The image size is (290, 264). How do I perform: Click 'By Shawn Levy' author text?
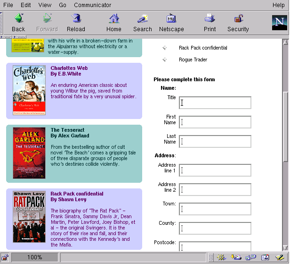click(68, 200)
